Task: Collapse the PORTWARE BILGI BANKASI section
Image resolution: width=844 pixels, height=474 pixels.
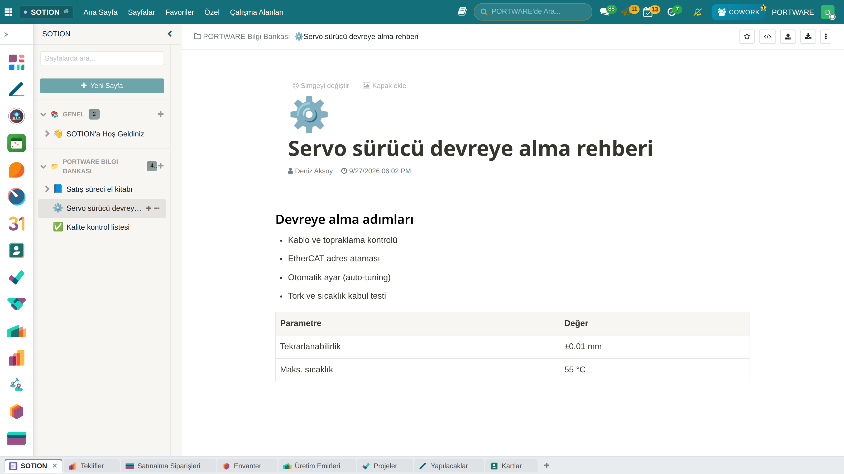Action: coord(43,166)
